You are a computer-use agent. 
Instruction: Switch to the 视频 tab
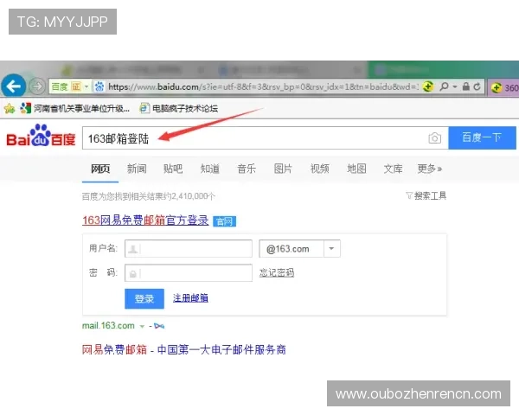320,169
